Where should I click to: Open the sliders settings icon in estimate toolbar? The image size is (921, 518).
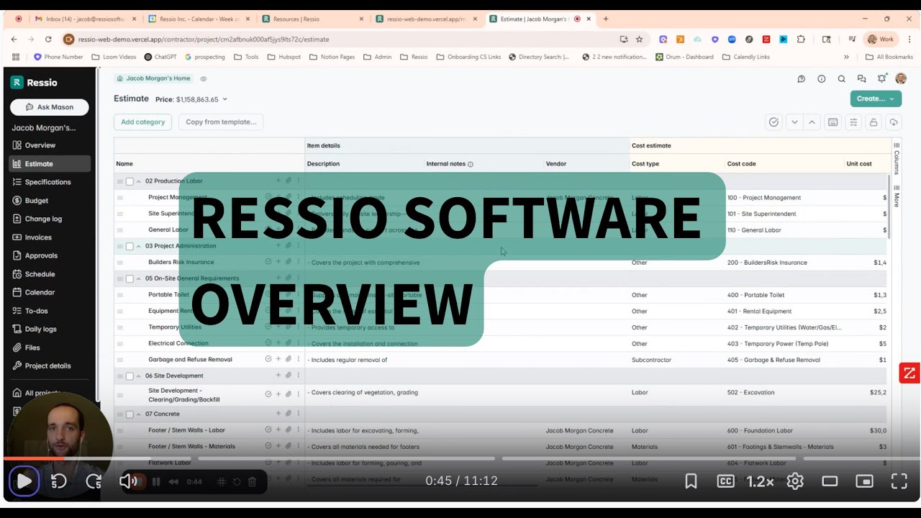point(853,122)
